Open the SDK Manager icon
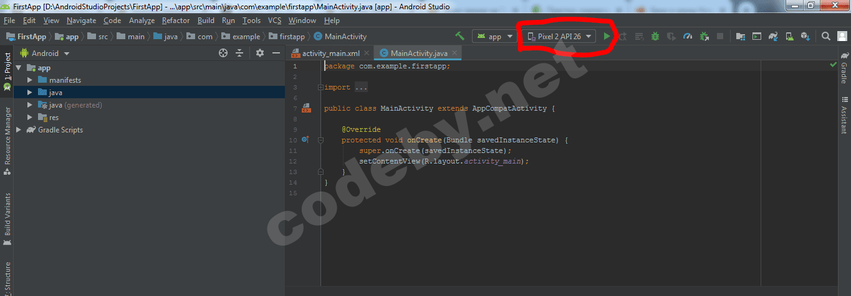This screenshot has width=851, height=296. click(x=805, y=36)
